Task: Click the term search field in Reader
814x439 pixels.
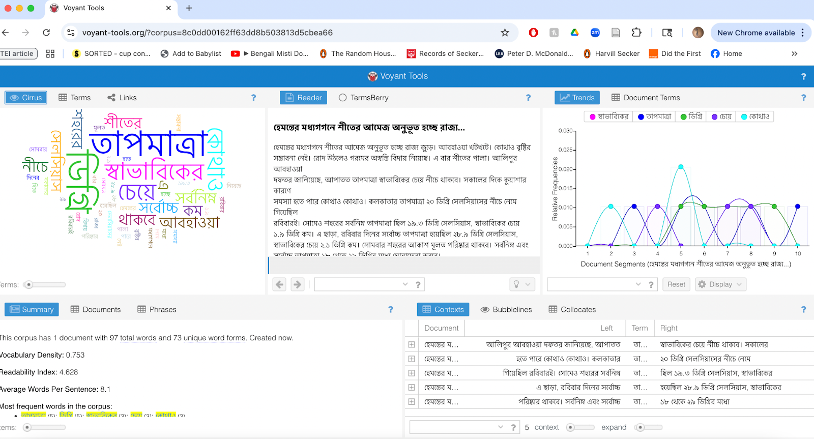Action: point(362,284)
